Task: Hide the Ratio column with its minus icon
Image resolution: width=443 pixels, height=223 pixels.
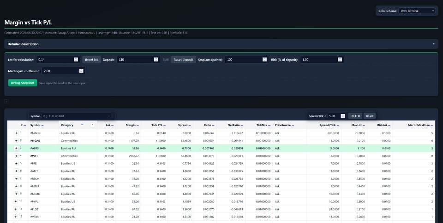Action: (x=213, y=126)
